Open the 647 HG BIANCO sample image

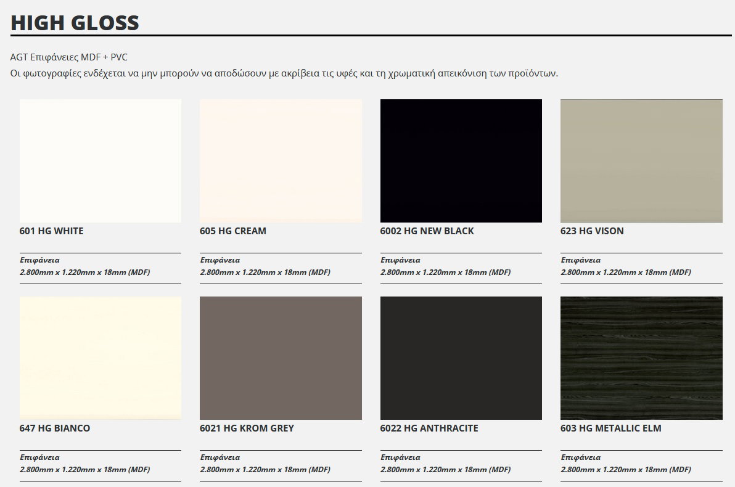[x=100, y=358]
